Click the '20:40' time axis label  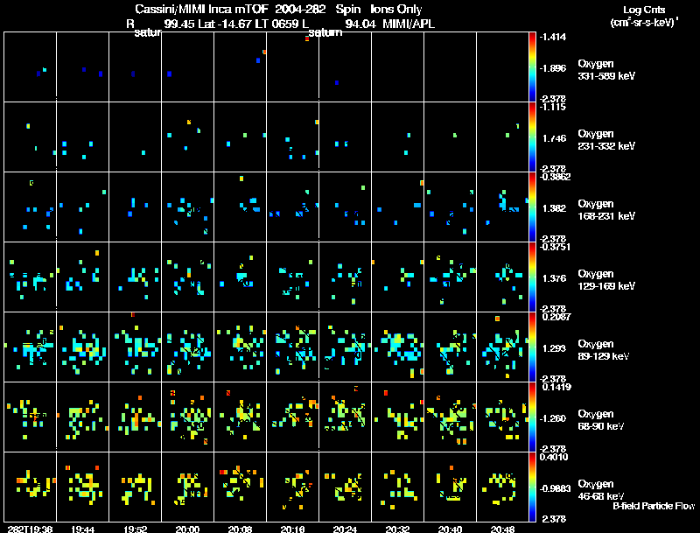[x=450, y=529]
